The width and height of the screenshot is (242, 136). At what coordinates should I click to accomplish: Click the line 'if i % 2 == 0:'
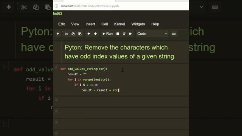tap(87, 85)
